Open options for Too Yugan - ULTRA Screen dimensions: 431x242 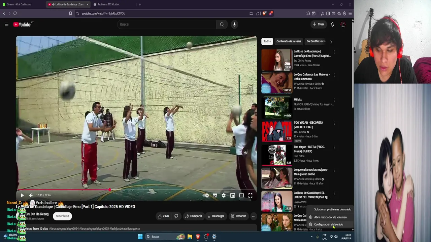coord(334,148)
